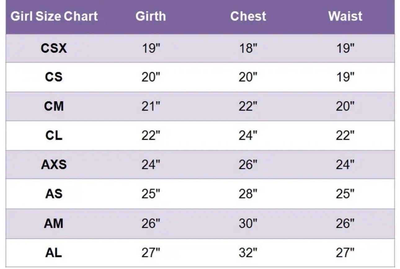Click the AM size label
The height and width of the screenshot is (269, 400).
point(54,223)
